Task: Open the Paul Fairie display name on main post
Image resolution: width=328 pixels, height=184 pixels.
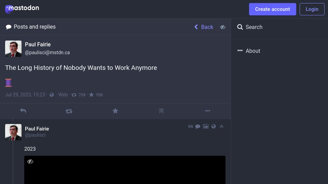Action: coord(38,44)
